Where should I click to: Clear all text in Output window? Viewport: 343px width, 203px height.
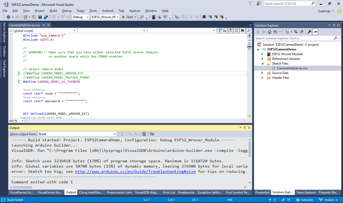144,134
